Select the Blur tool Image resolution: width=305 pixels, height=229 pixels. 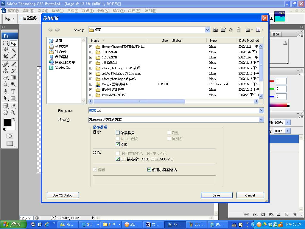click(x=6, y=84)
